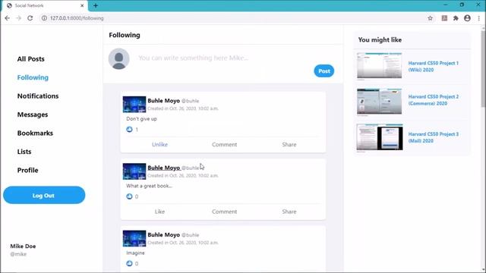The width and height of the screenshot is (486, 273).
Task: Unlike the "Don't give up" post
Action: coord(159,145)
